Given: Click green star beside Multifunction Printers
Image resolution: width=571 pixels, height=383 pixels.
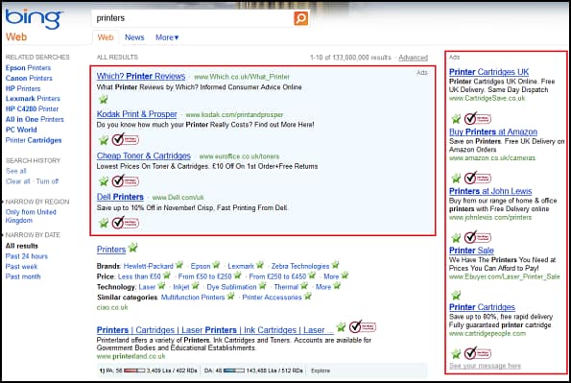Looking at the screenshot, I should pyautogui.click(x=230, y=296).
